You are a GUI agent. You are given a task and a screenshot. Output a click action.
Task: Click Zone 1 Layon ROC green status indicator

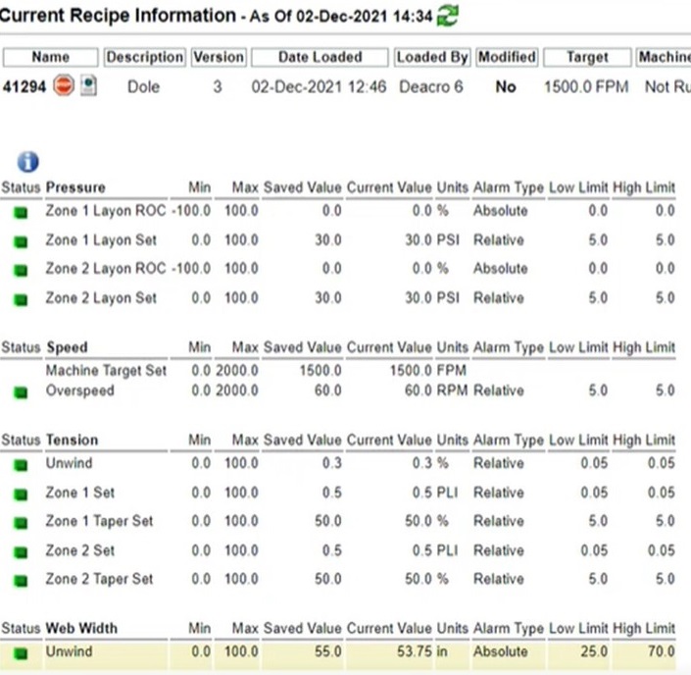click(21, 212)
